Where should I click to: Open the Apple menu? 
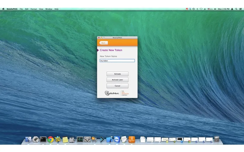tap(3, 9)
